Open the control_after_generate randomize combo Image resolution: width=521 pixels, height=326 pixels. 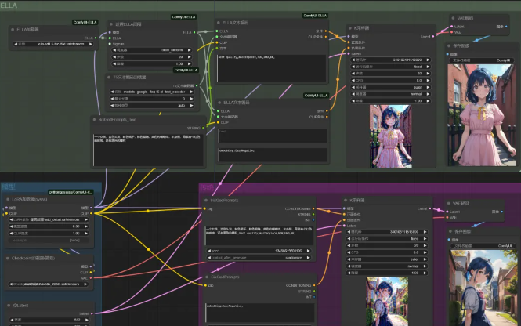259,258
